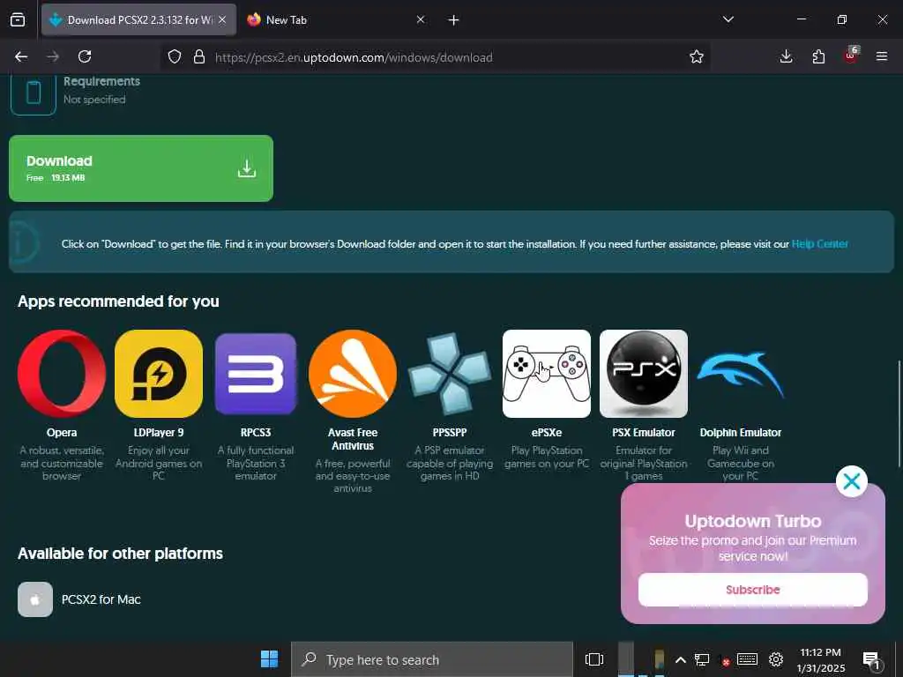Image resolution: width=903 pixels, height=677 pixels.
Task: List all tabs with the chevron arrow
Action: coord(728,19)
